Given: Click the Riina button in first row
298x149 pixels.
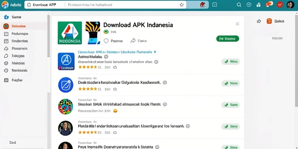Looking at the screenshot, I should (230, 62).
